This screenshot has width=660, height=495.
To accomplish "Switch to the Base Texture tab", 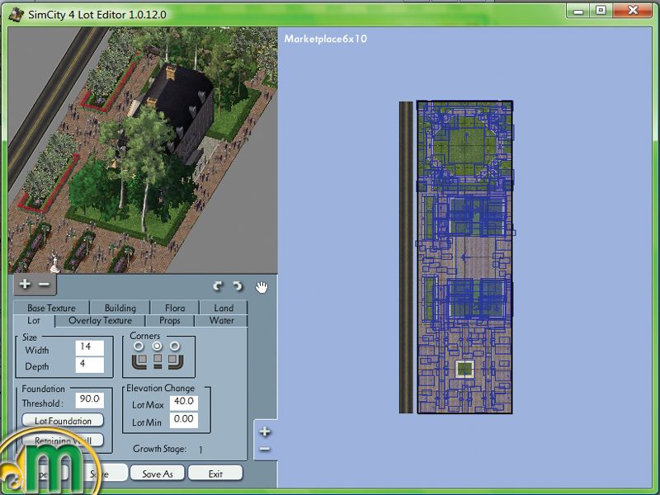I will [x=51, y=308].
